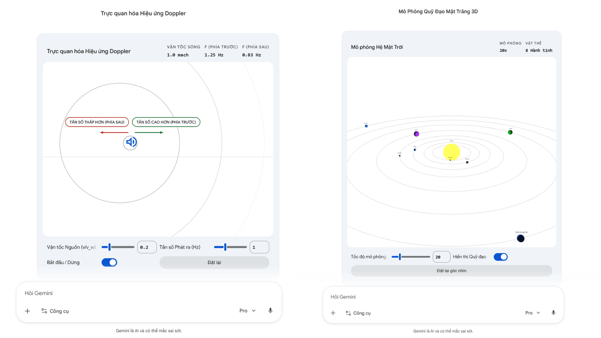Click the Vận tốc Nguồn slider handle
The width and height of the screenshot is (601, 338).
[x=109, y=247]
